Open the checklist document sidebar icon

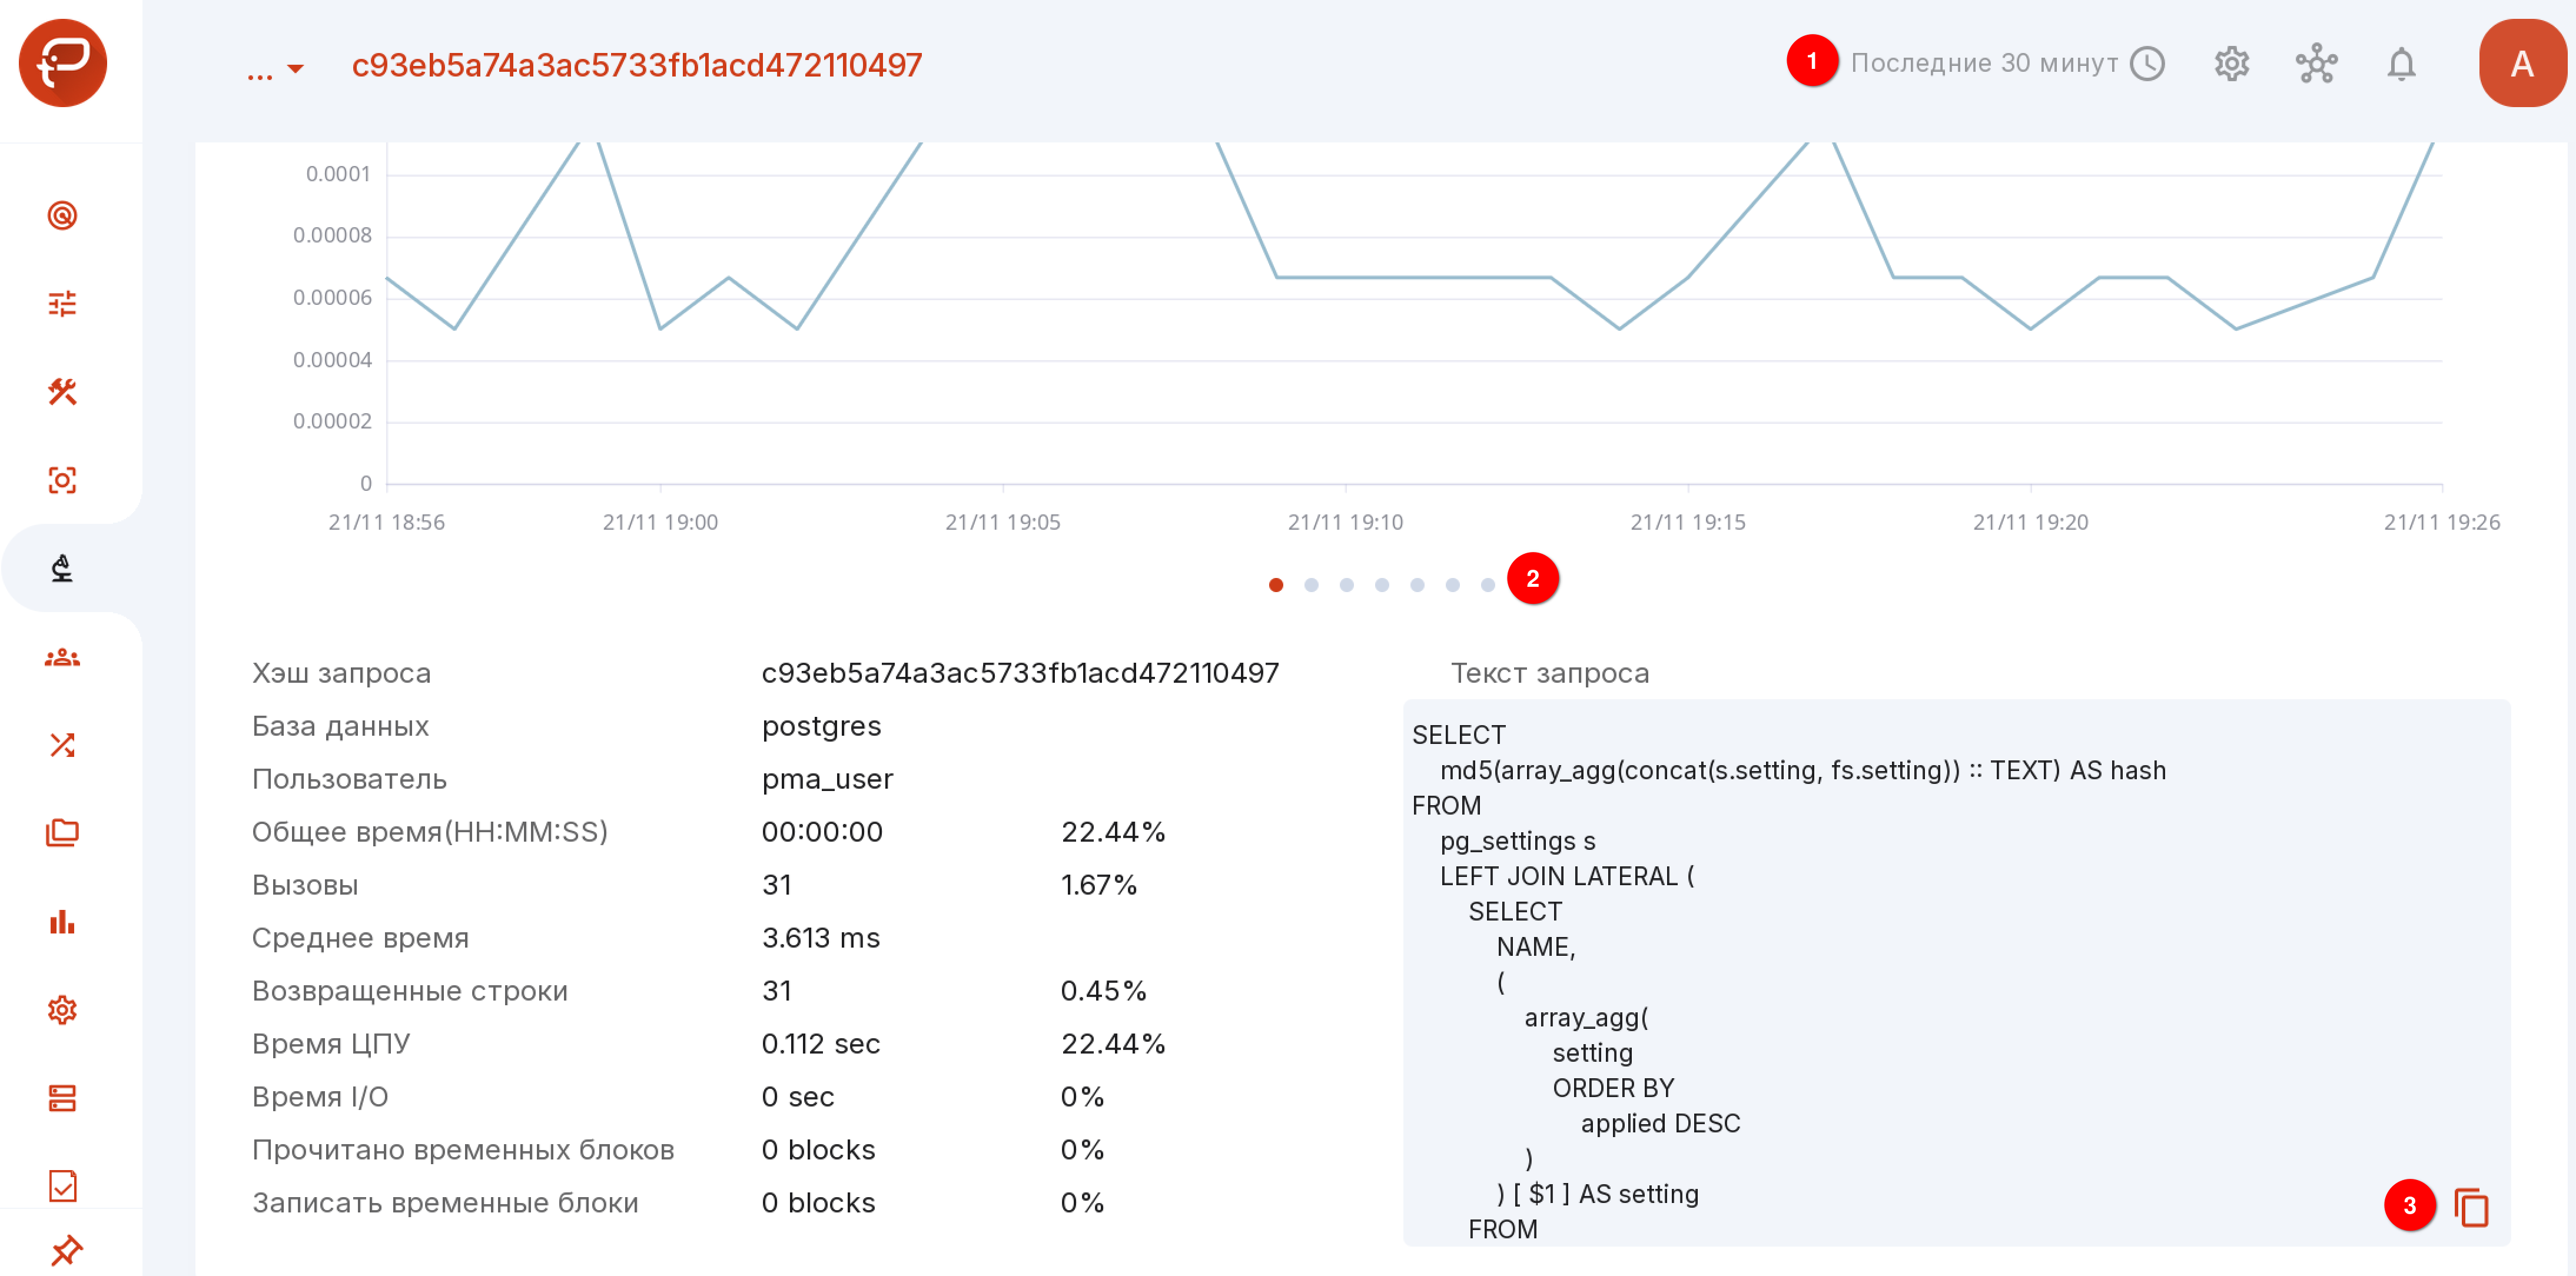62,1186
